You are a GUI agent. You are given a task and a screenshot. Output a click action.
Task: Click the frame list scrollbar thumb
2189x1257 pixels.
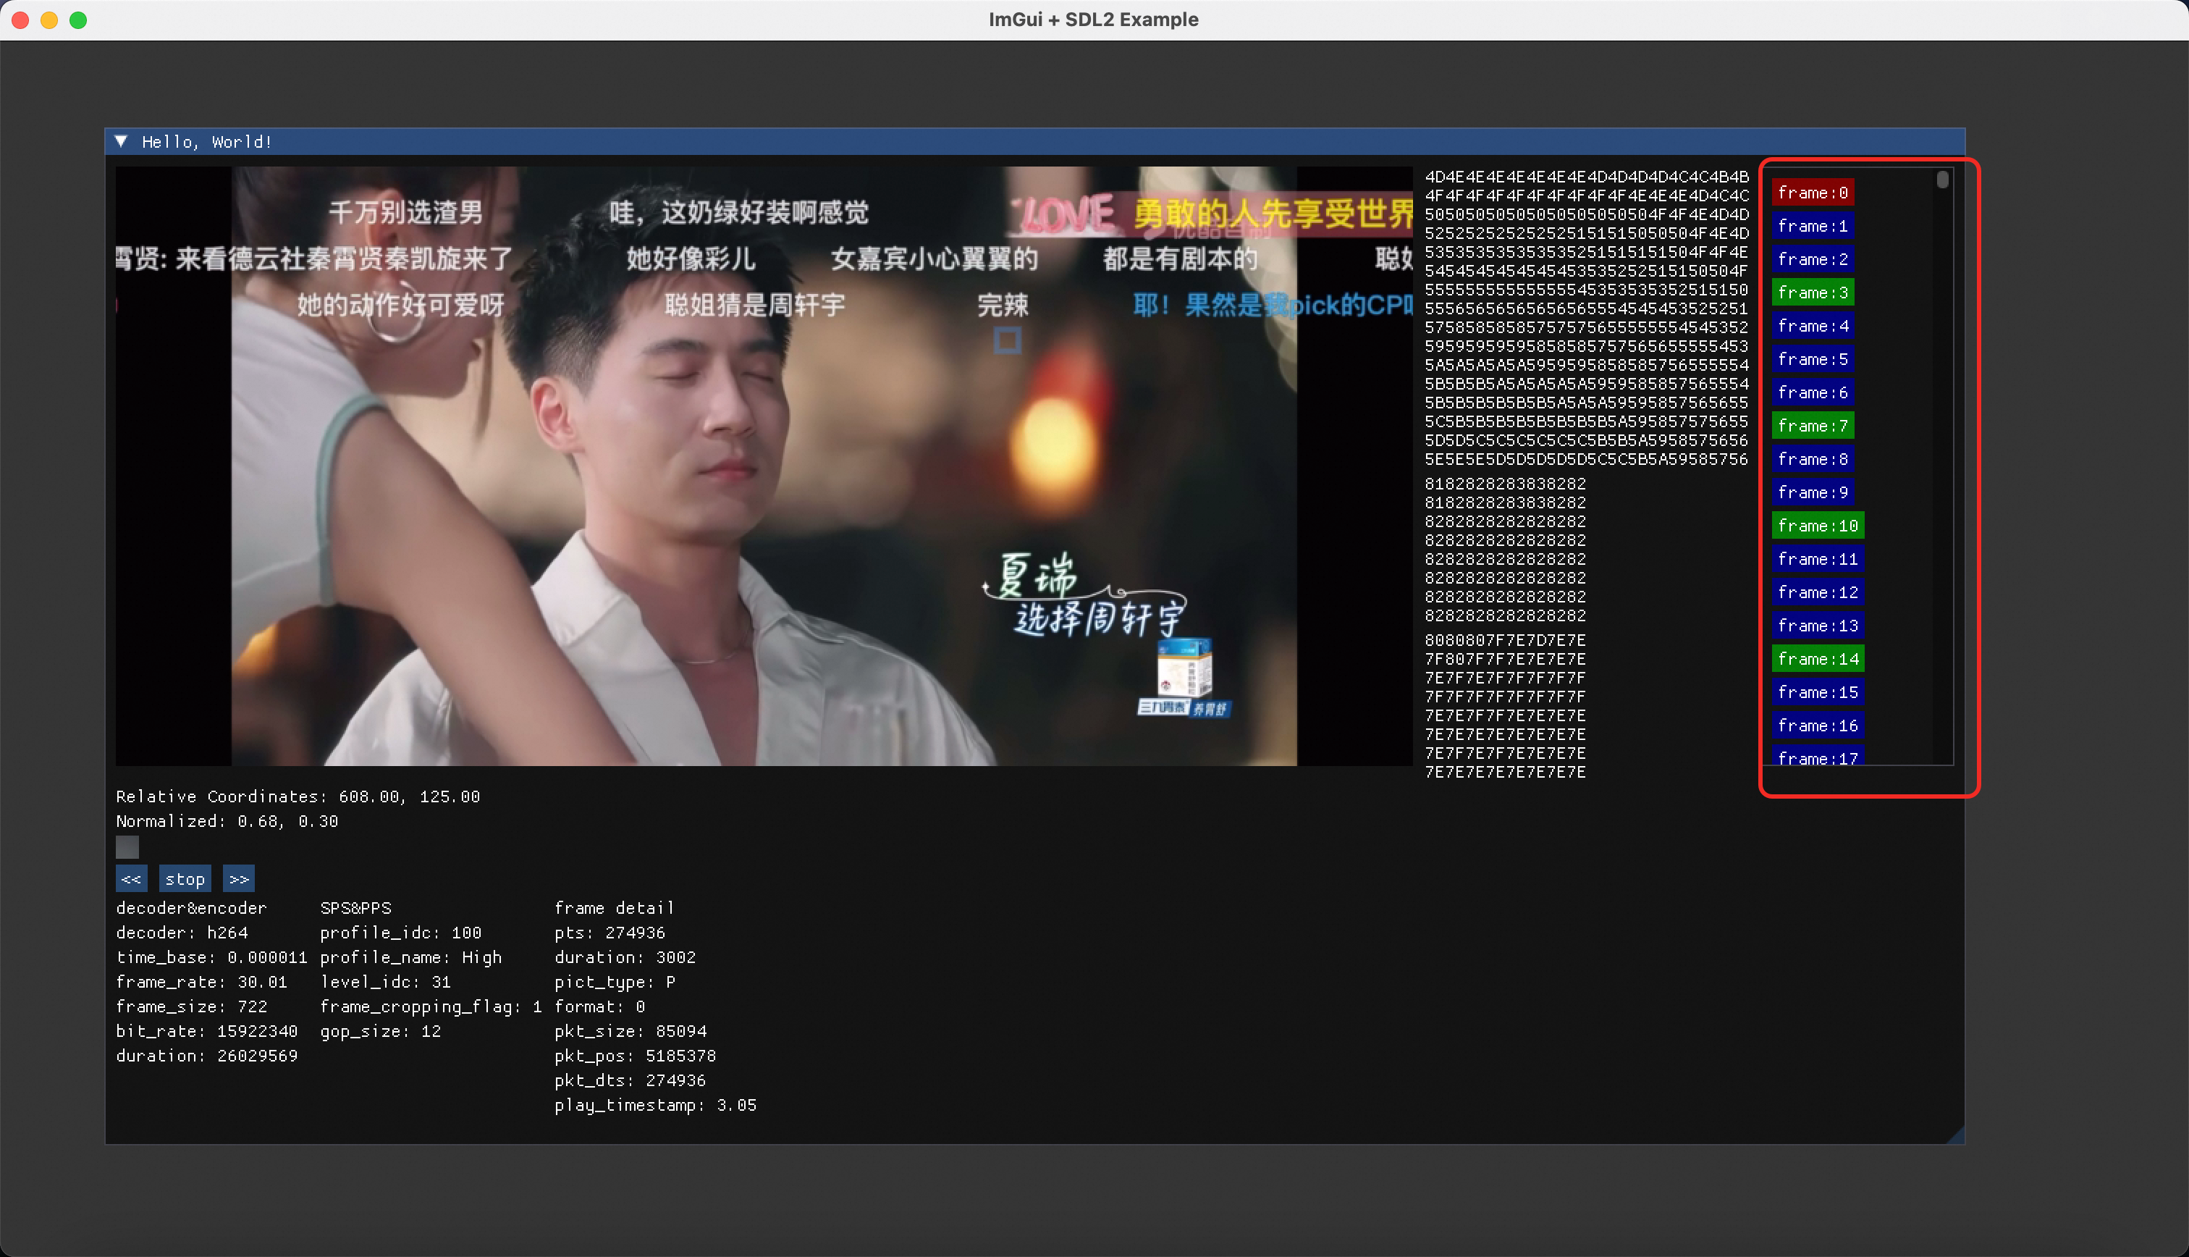click(x=1942, y=180)
